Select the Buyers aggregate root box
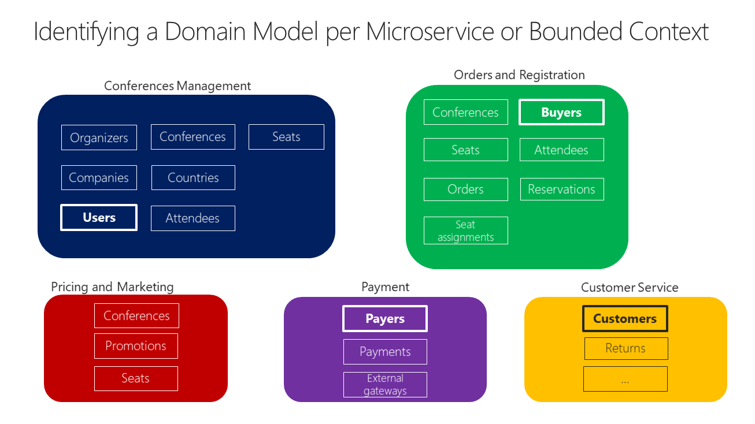 pyautogui.click(x=561, y=111)
